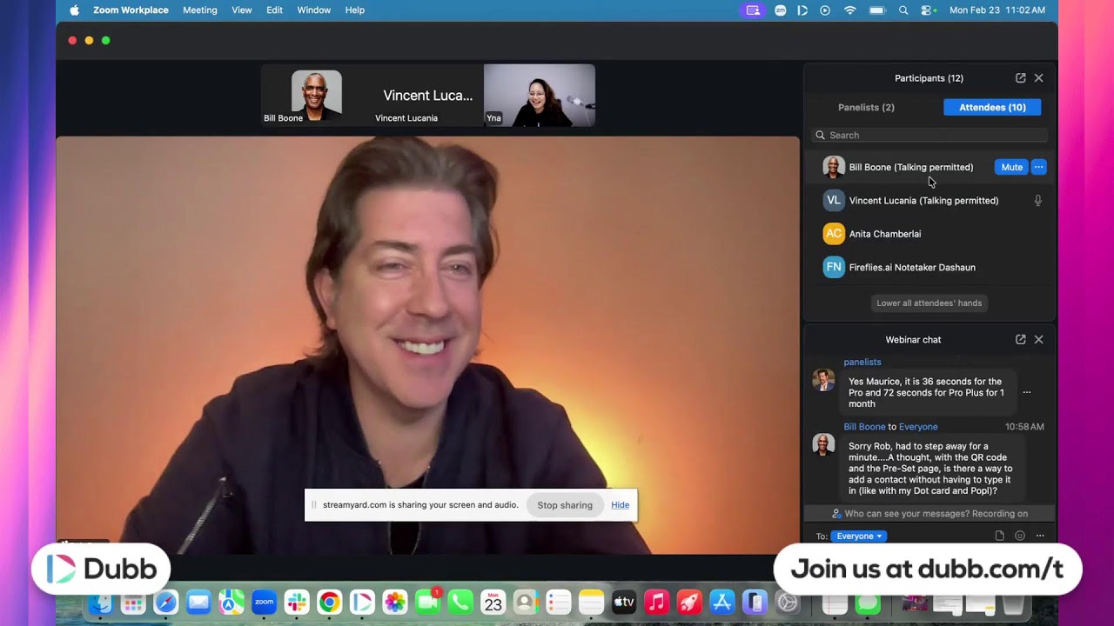Click Bill Boone's name in chat message

point(864,427)
